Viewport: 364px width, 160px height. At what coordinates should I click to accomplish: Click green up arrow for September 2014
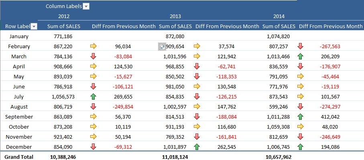pyautogui.click(x=301, y=117)
